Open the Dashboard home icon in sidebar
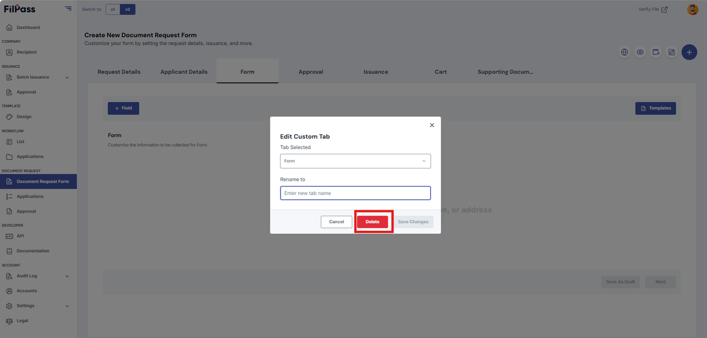 pyautogui.click(x=9, y=28)
